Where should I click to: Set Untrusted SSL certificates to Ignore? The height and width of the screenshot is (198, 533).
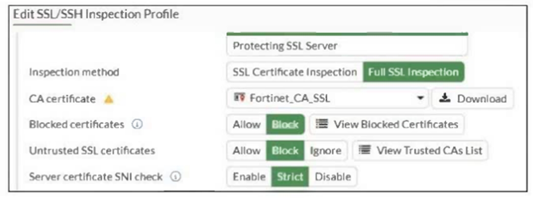325,150
